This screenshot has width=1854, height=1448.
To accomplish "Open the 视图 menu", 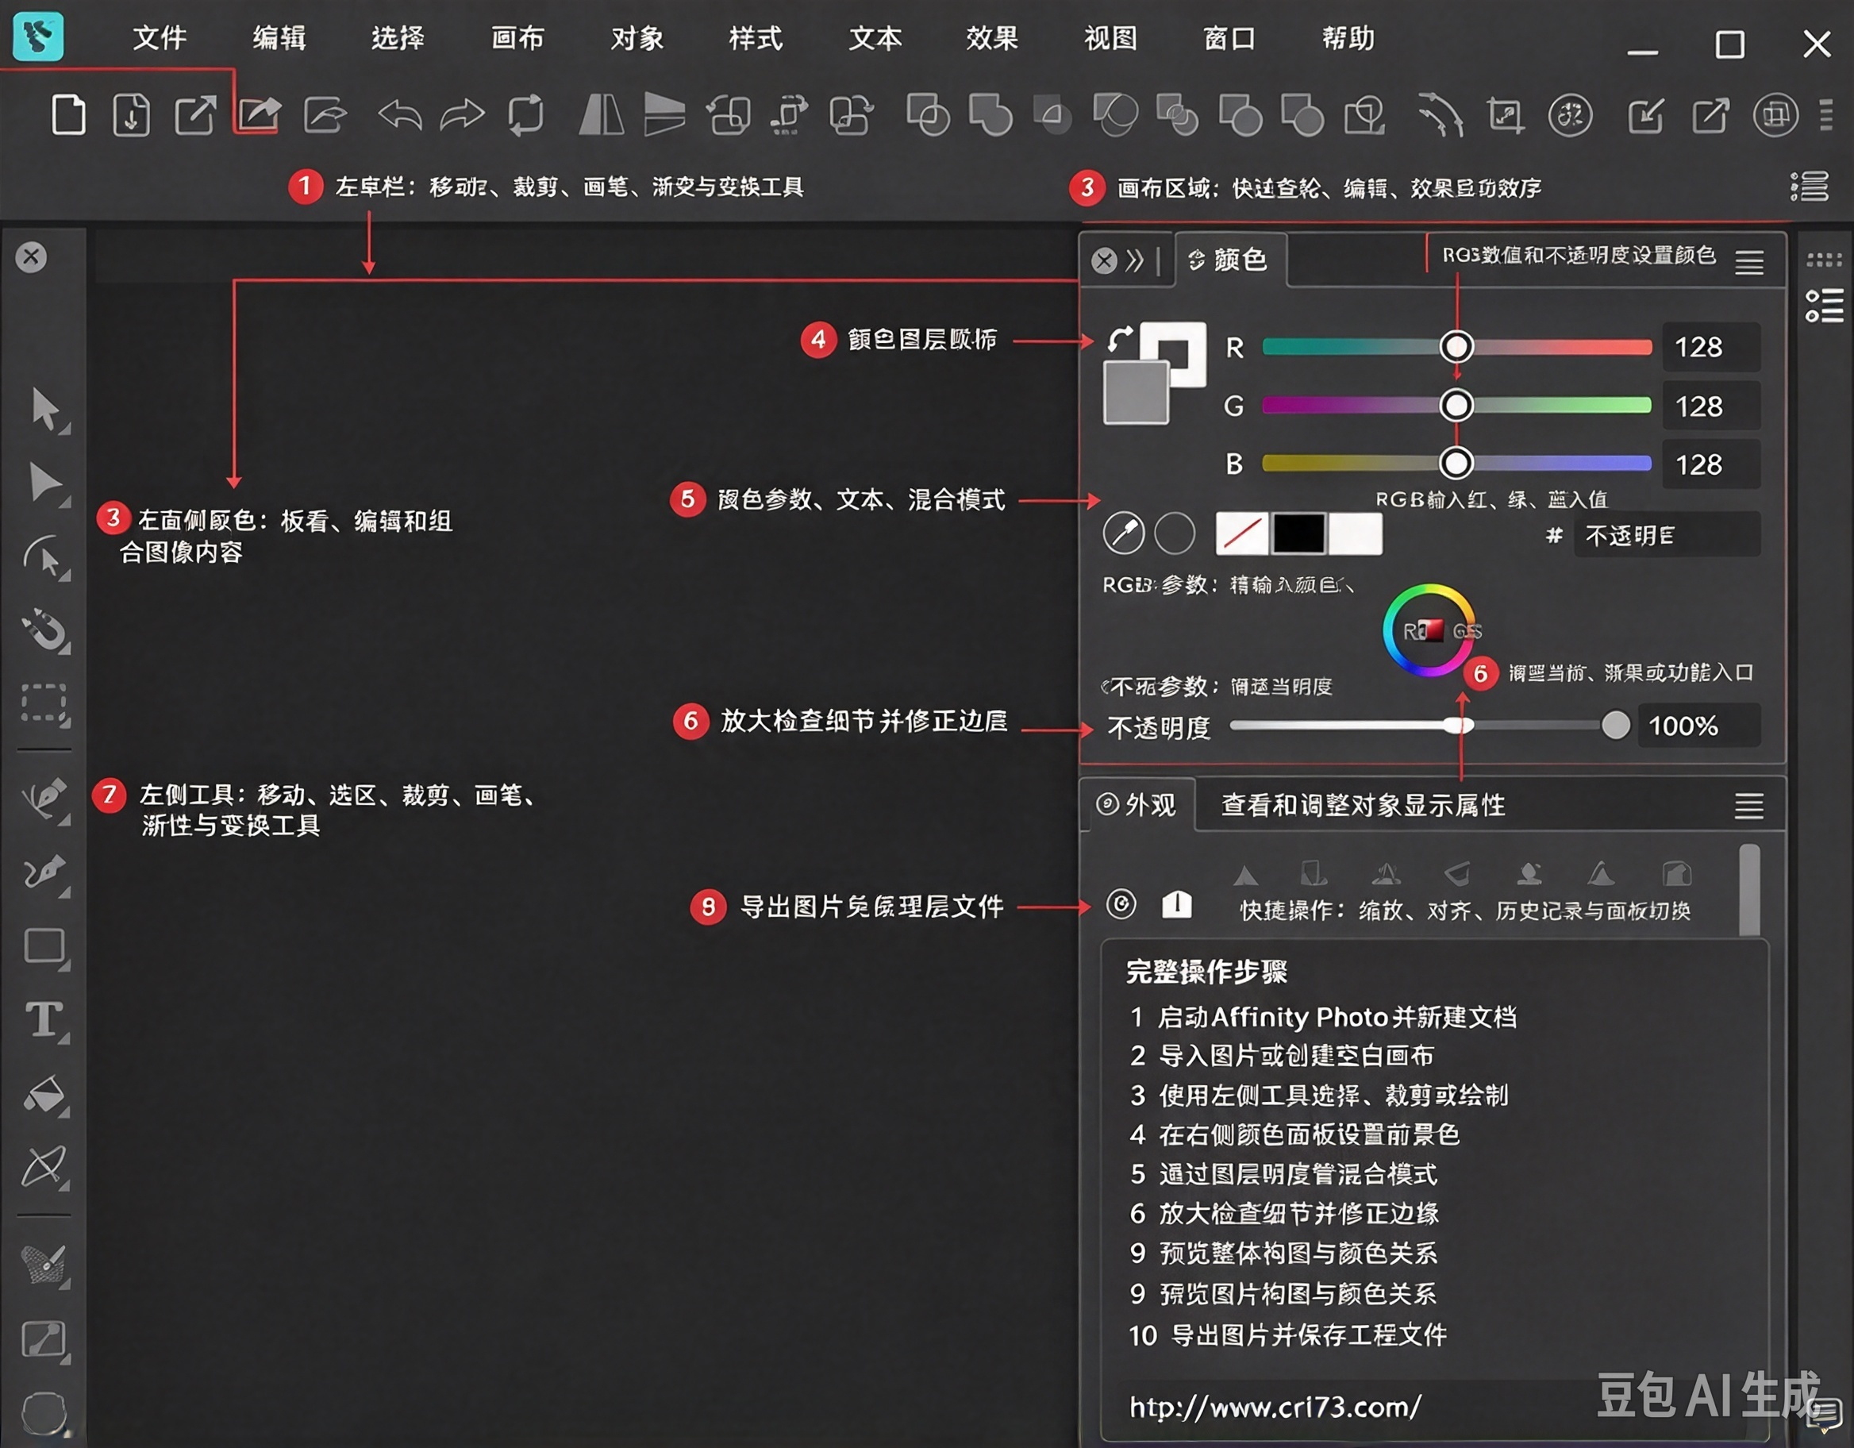I will click(x=1111, y=38).
